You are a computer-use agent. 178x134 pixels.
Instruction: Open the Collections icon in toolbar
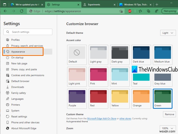(x=148, y=11)
